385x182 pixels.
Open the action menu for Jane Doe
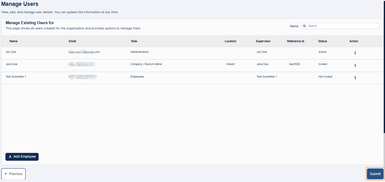pyautogui.click(x=355, y=65)
